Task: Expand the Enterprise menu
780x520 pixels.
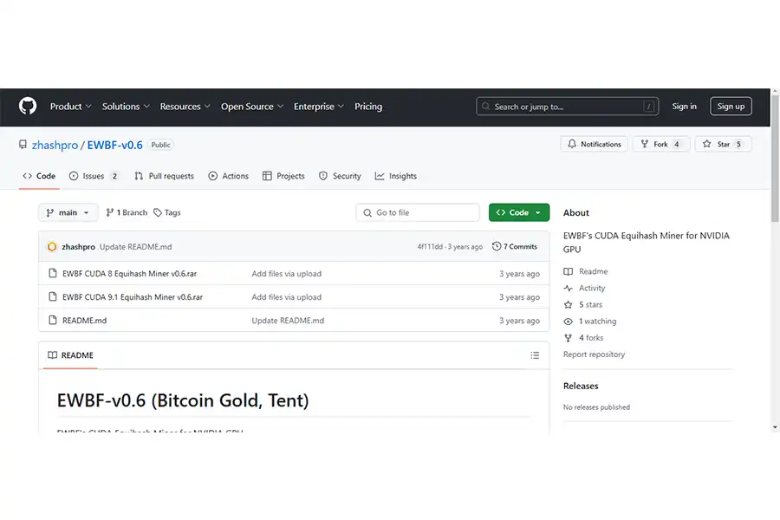Action: (319, 107)
